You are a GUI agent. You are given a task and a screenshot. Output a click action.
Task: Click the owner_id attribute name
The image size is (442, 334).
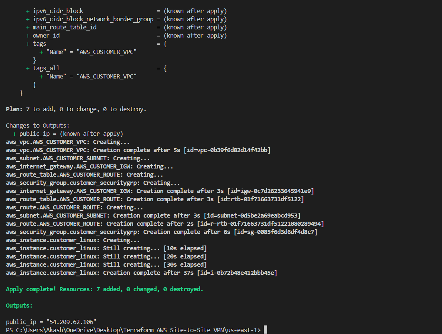46,36
